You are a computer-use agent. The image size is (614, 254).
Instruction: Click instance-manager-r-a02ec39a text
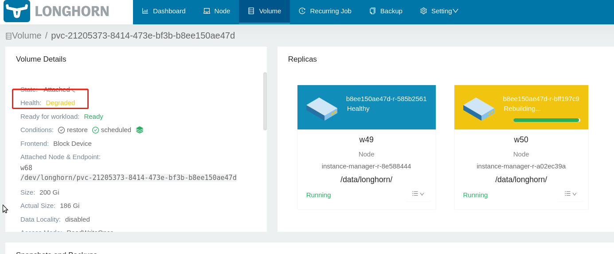click(521, 166)
